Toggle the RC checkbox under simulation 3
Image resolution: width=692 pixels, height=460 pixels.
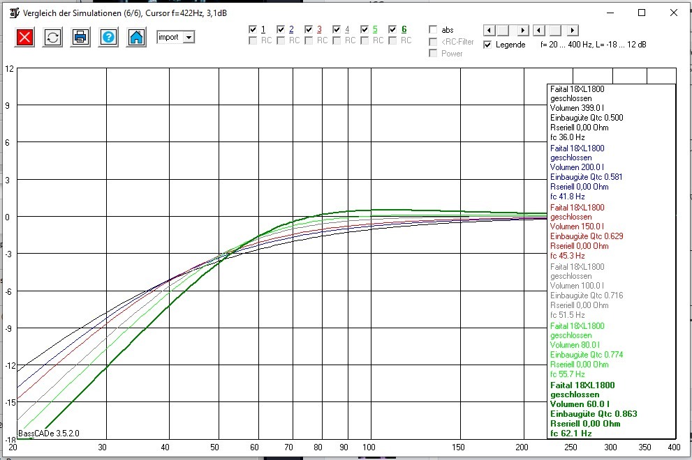pyautogui.click(x=309, y=40)
